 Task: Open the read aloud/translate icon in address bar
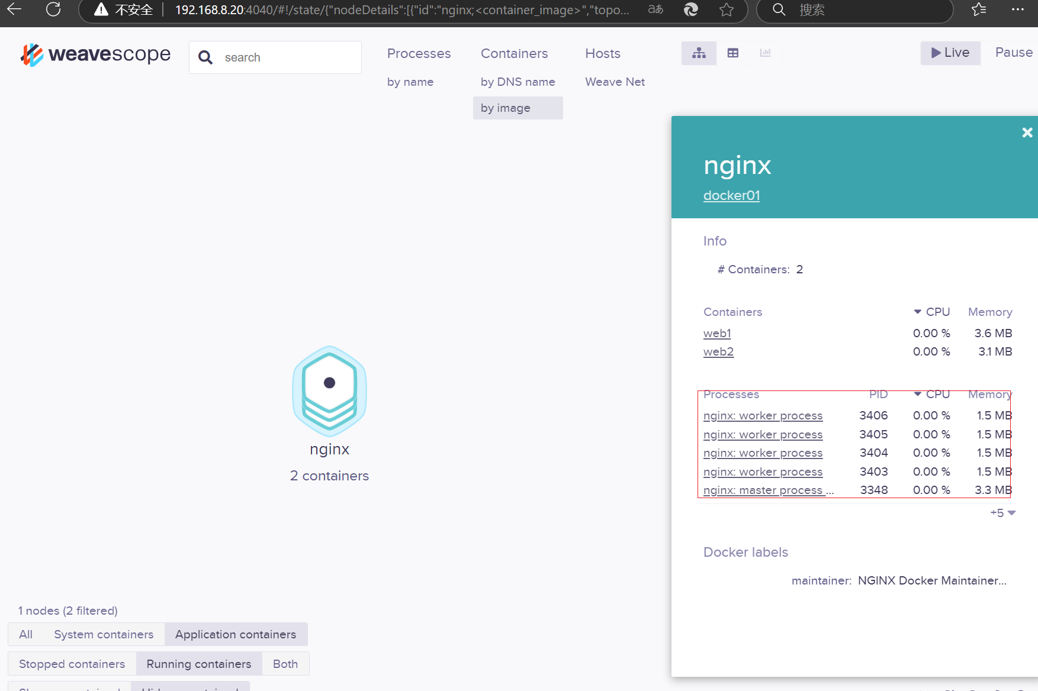pyautogui.click(x=655, y=9)
